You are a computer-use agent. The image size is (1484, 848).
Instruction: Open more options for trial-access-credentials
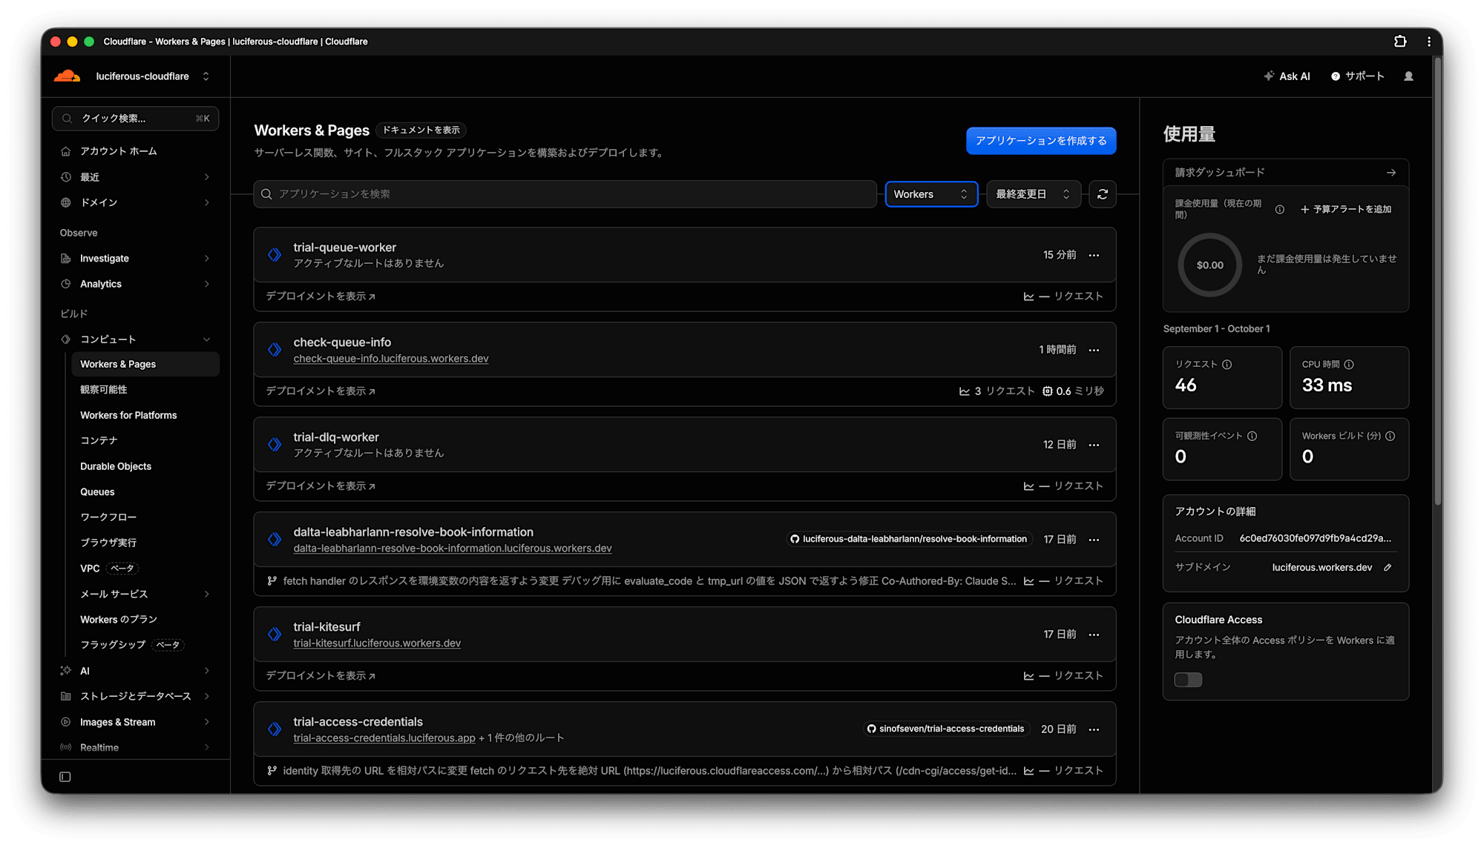(x=1094, y=729)
